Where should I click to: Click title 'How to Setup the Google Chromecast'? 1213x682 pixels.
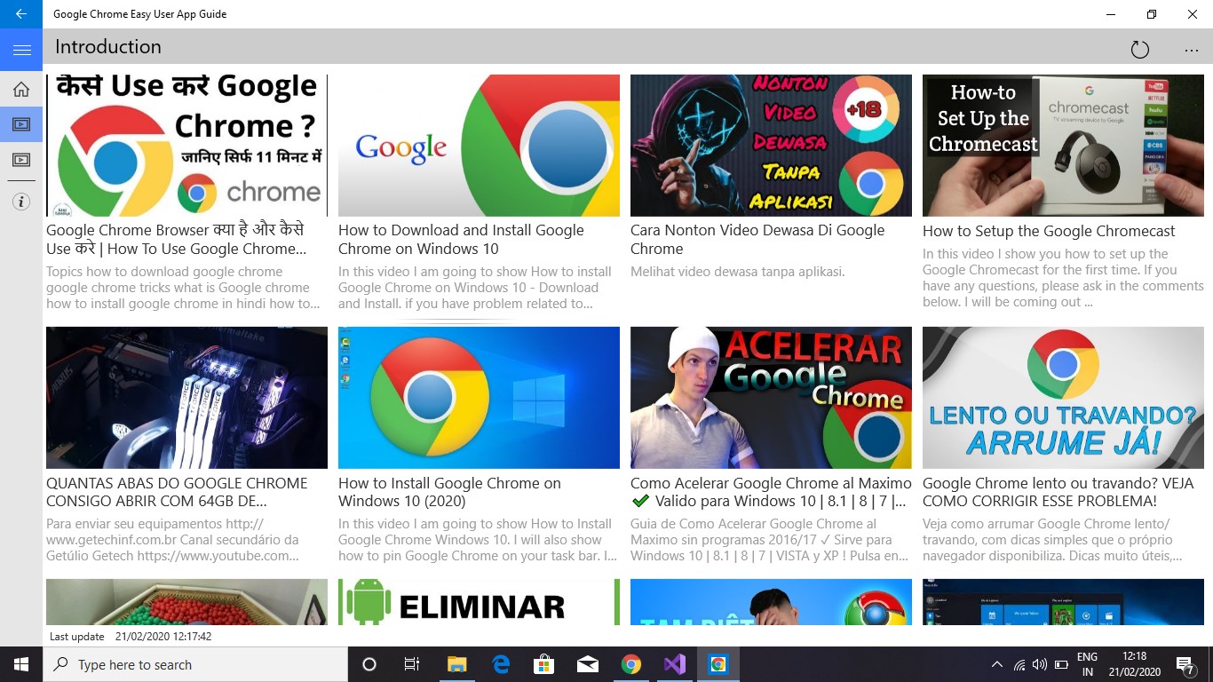pyautogui.click(x=1049, y=231)
